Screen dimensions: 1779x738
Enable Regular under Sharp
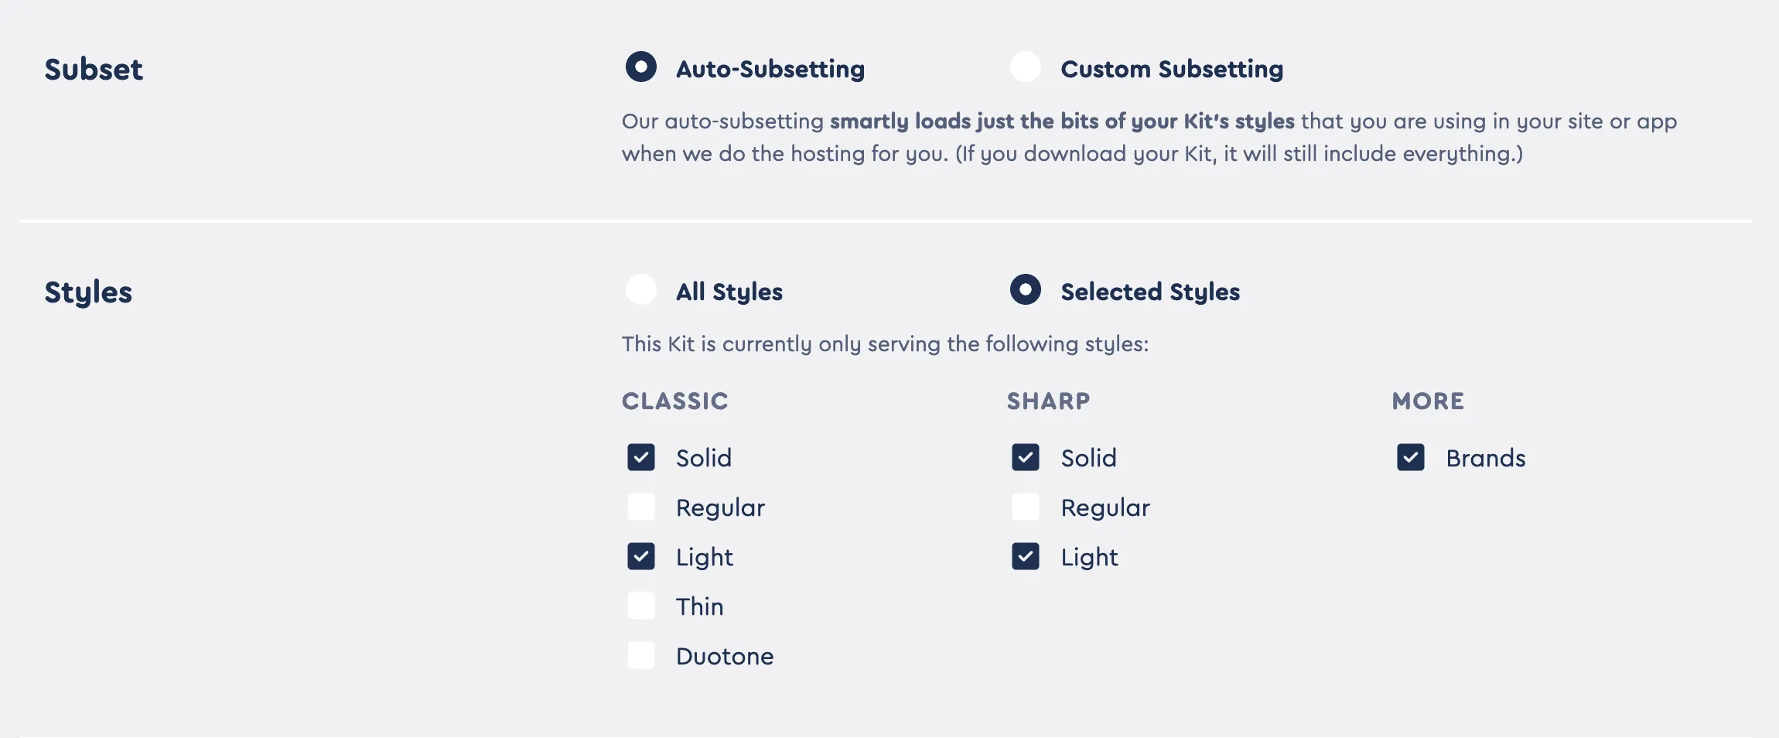(x=1026, y=507)
